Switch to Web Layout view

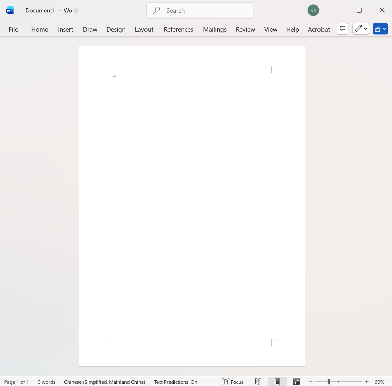tap(296, 382)
